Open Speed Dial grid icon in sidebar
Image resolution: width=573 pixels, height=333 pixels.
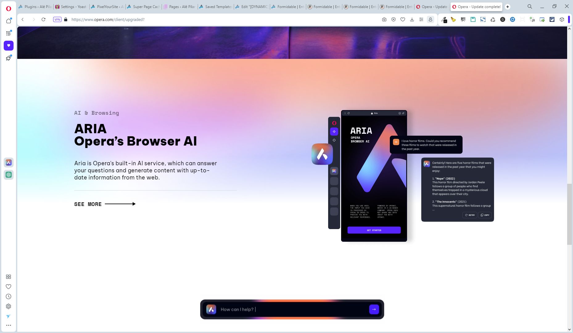tap(9, 277)
